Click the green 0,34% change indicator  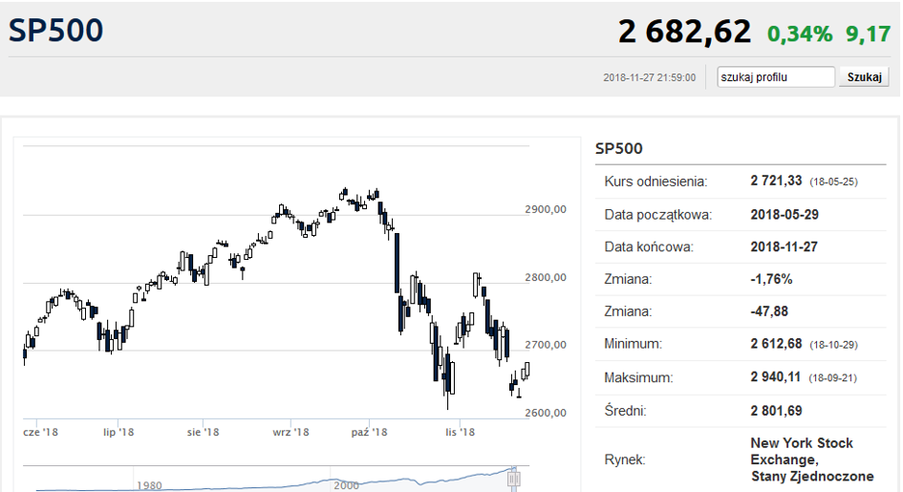[800, 34]
